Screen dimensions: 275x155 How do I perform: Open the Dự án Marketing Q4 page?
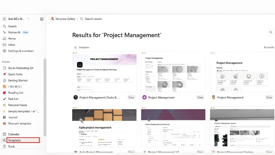pyautogui.click(x=21, y=68)
